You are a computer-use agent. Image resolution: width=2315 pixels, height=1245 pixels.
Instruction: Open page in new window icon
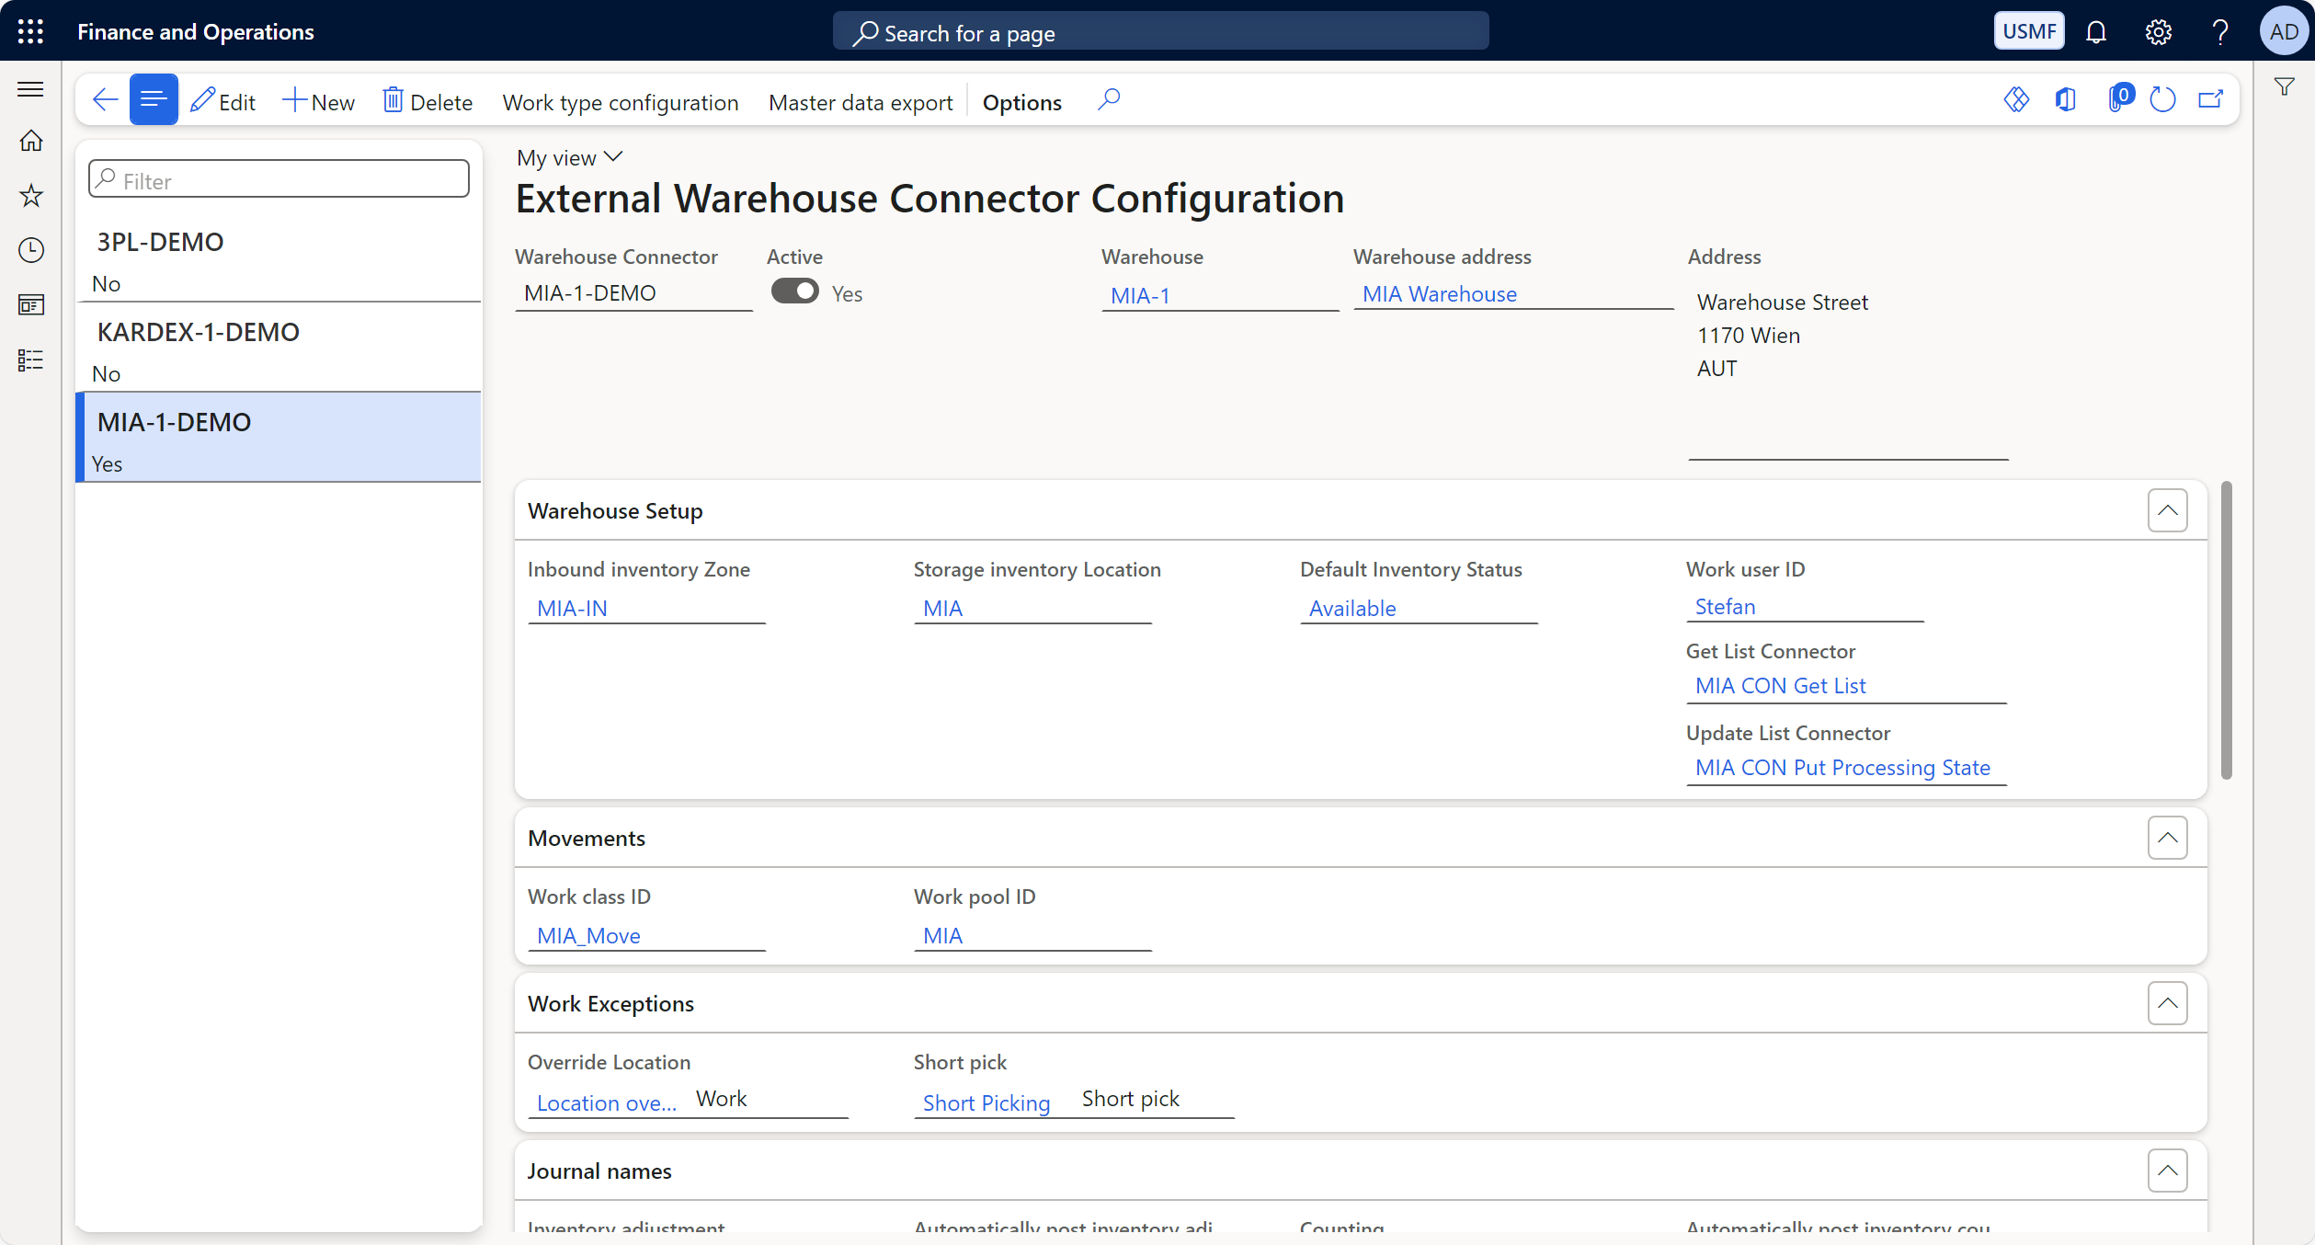pos(2211,99)
